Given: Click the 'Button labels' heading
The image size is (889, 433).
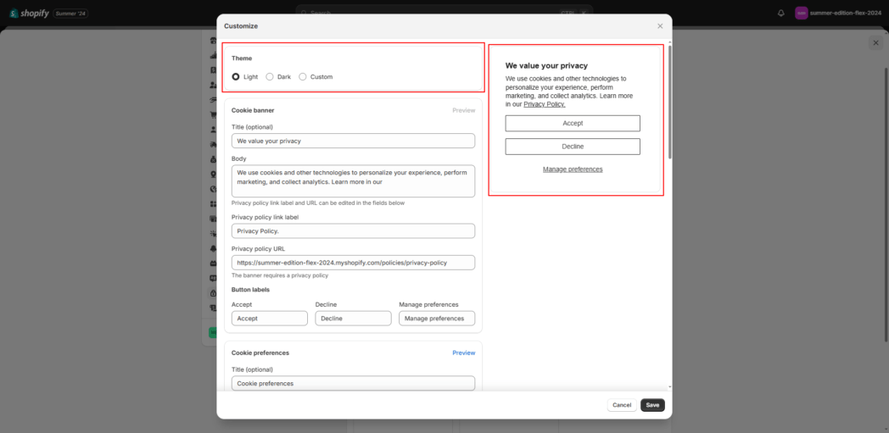Looking at the screenshot, I should 250,290.
